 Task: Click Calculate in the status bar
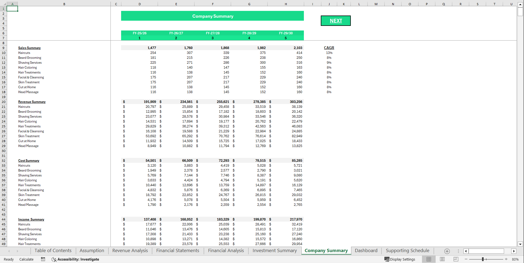click(x=26, y=259)
